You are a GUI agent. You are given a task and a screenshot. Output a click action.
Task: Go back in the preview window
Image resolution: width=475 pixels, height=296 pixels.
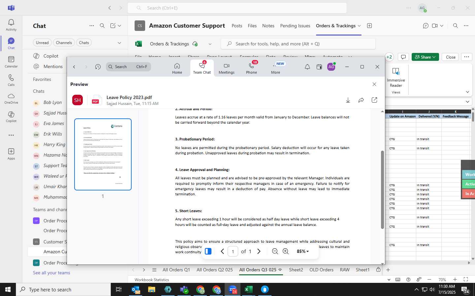pyautogui.click(x=74, y=67)
